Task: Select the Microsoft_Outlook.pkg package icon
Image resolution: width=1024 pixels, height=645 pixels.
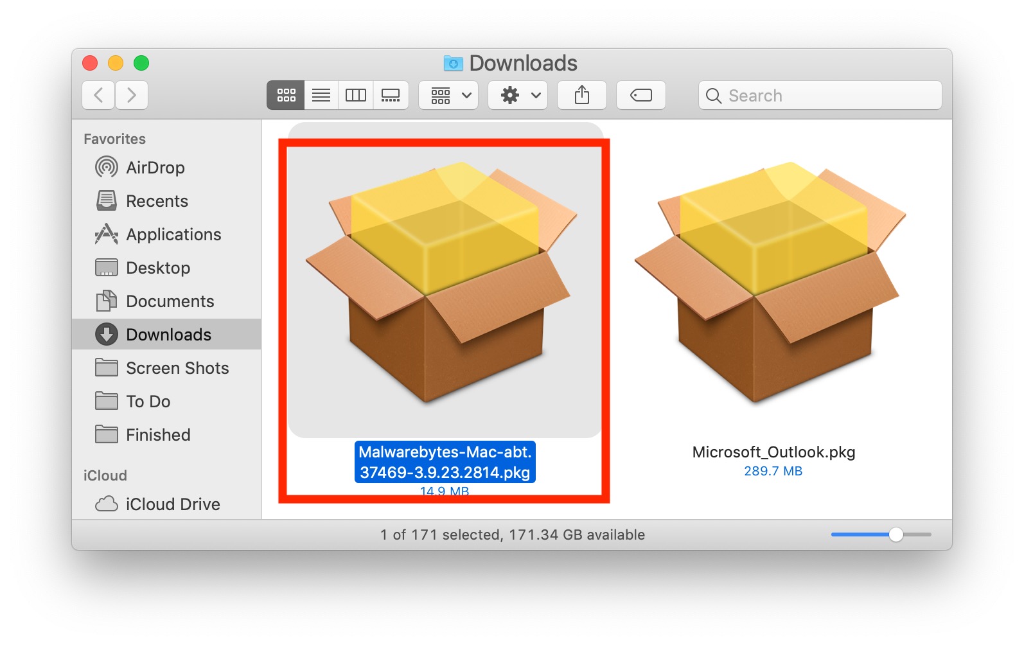Action: point(770,283)
